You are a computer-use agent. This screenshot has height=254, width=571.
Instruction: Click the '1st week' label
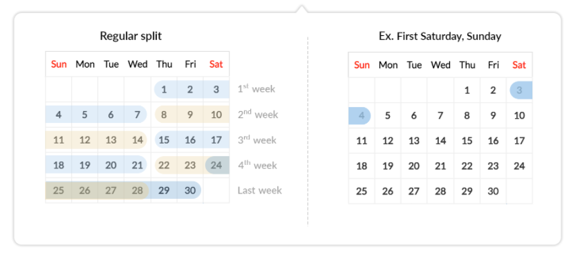point(256,88)
